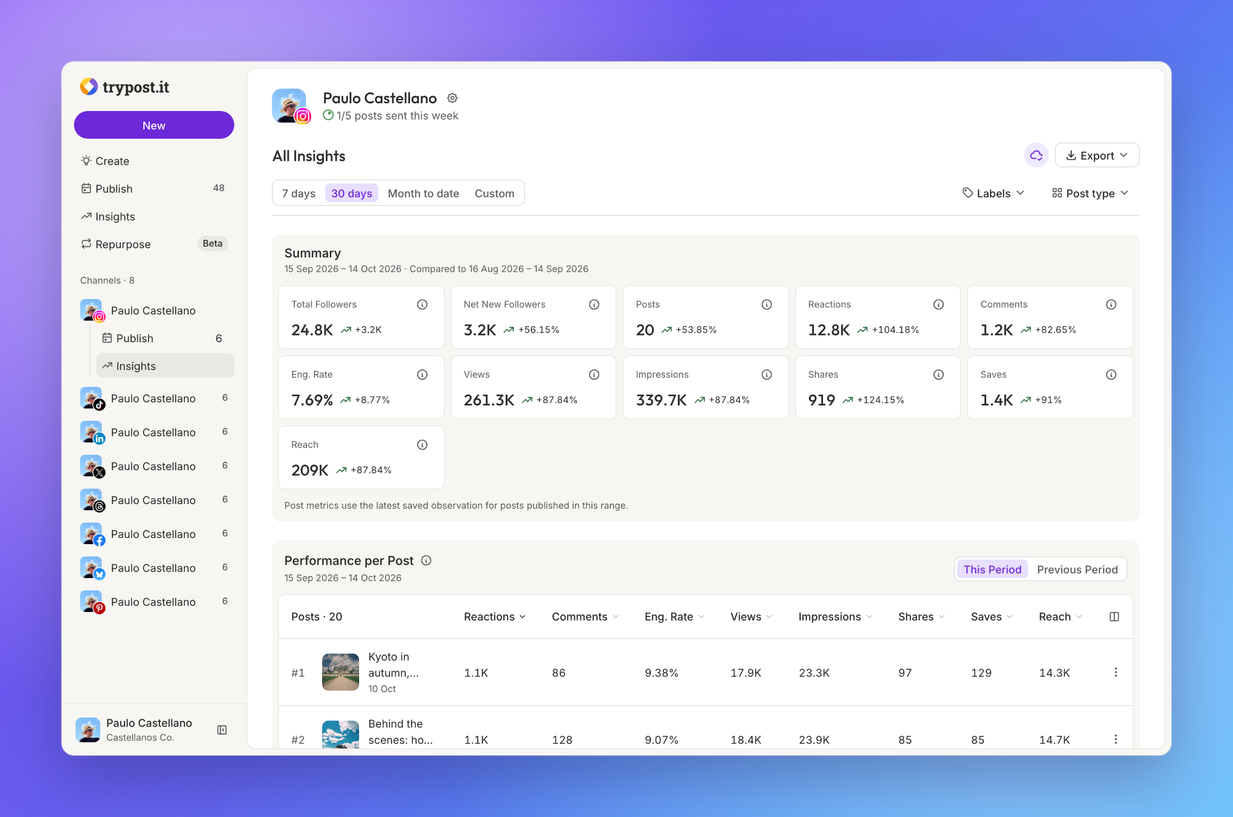Open info icon on Total Followers card
The image size is (1233, 817).
422,304
